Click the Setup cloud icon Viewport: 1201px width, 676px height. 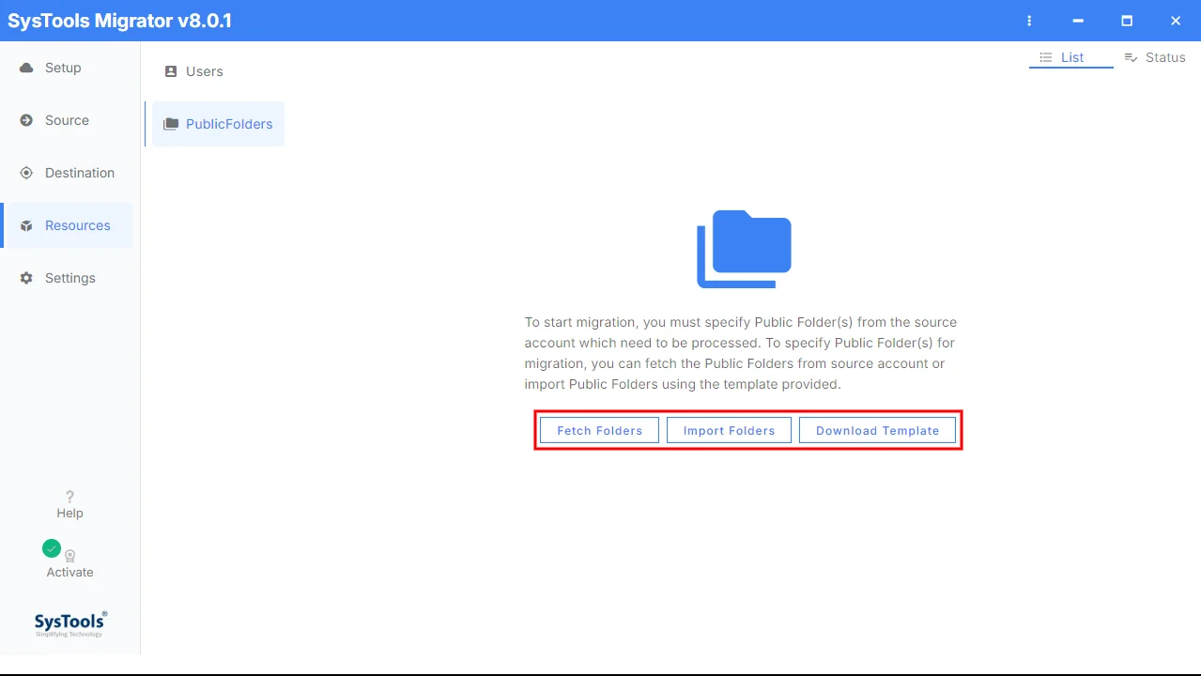tap(26, 68)
